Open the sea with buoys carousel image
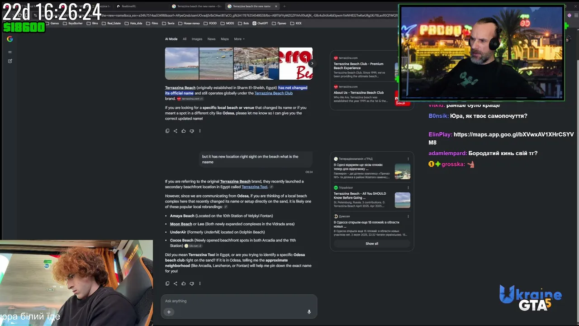This screenshot has height=326, width=579. (216, 63)
